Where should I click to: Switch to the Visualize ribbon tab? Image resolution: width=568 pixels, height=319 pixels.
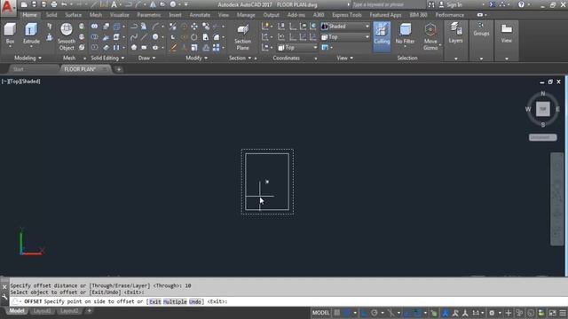(120, 15)
